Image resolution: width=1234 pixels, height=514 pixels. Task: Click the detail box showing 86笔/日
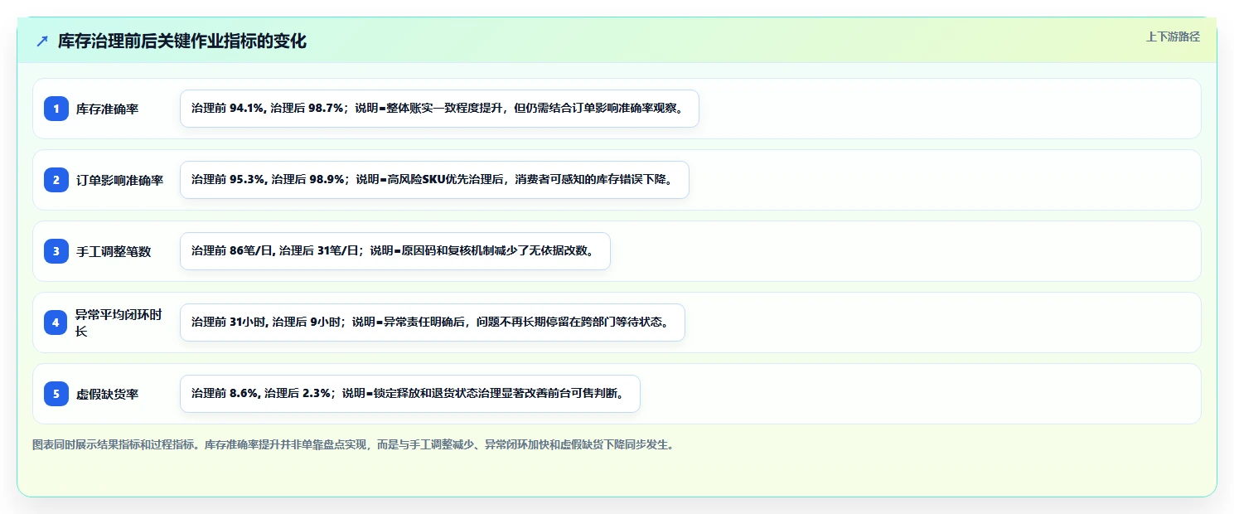[x=395, y=251]
